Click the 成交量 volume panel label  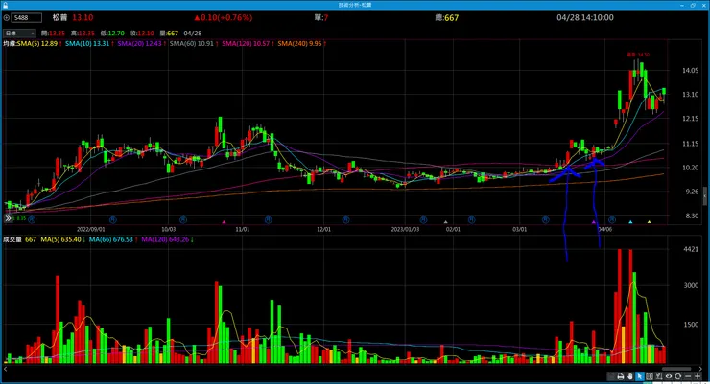pos(12,239)
